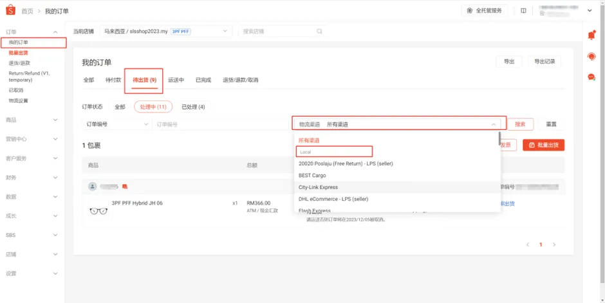Open 物流设置 in sidebar
Image resolution: width=605 pixels, height=303 pixels.
tap(18, 100)
